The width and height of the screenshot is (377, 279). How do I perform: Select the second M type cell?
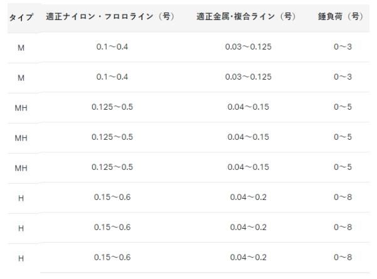(21, 78)
